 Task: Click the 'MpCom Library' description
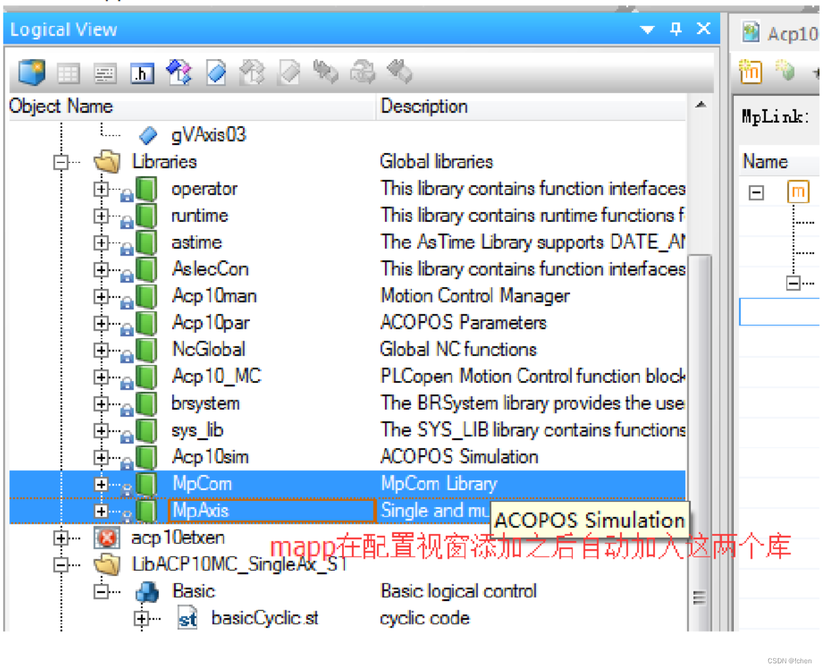click(439, 484)
